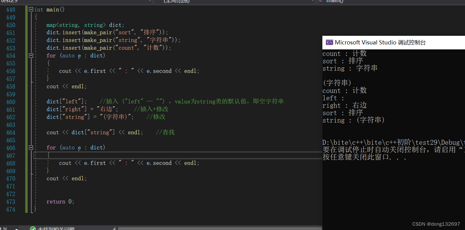Click line number 450 in the gutter
The height and width of the screenshot is (230, 465).
(11, 25)
